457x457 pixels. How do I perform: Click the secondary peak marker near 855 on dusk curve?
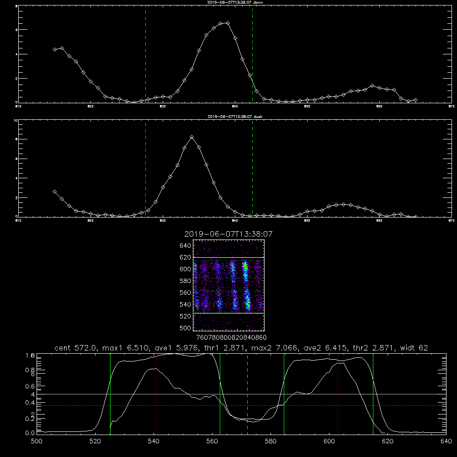343,205
